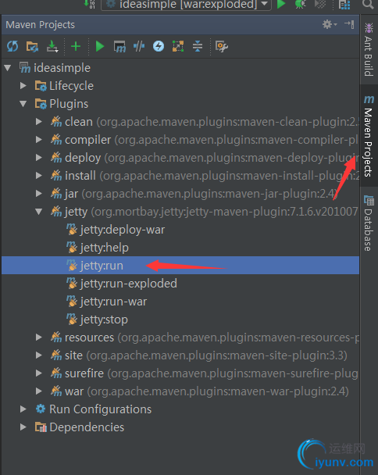Debug ideasimple with the bug icon

tap(300, 4)
